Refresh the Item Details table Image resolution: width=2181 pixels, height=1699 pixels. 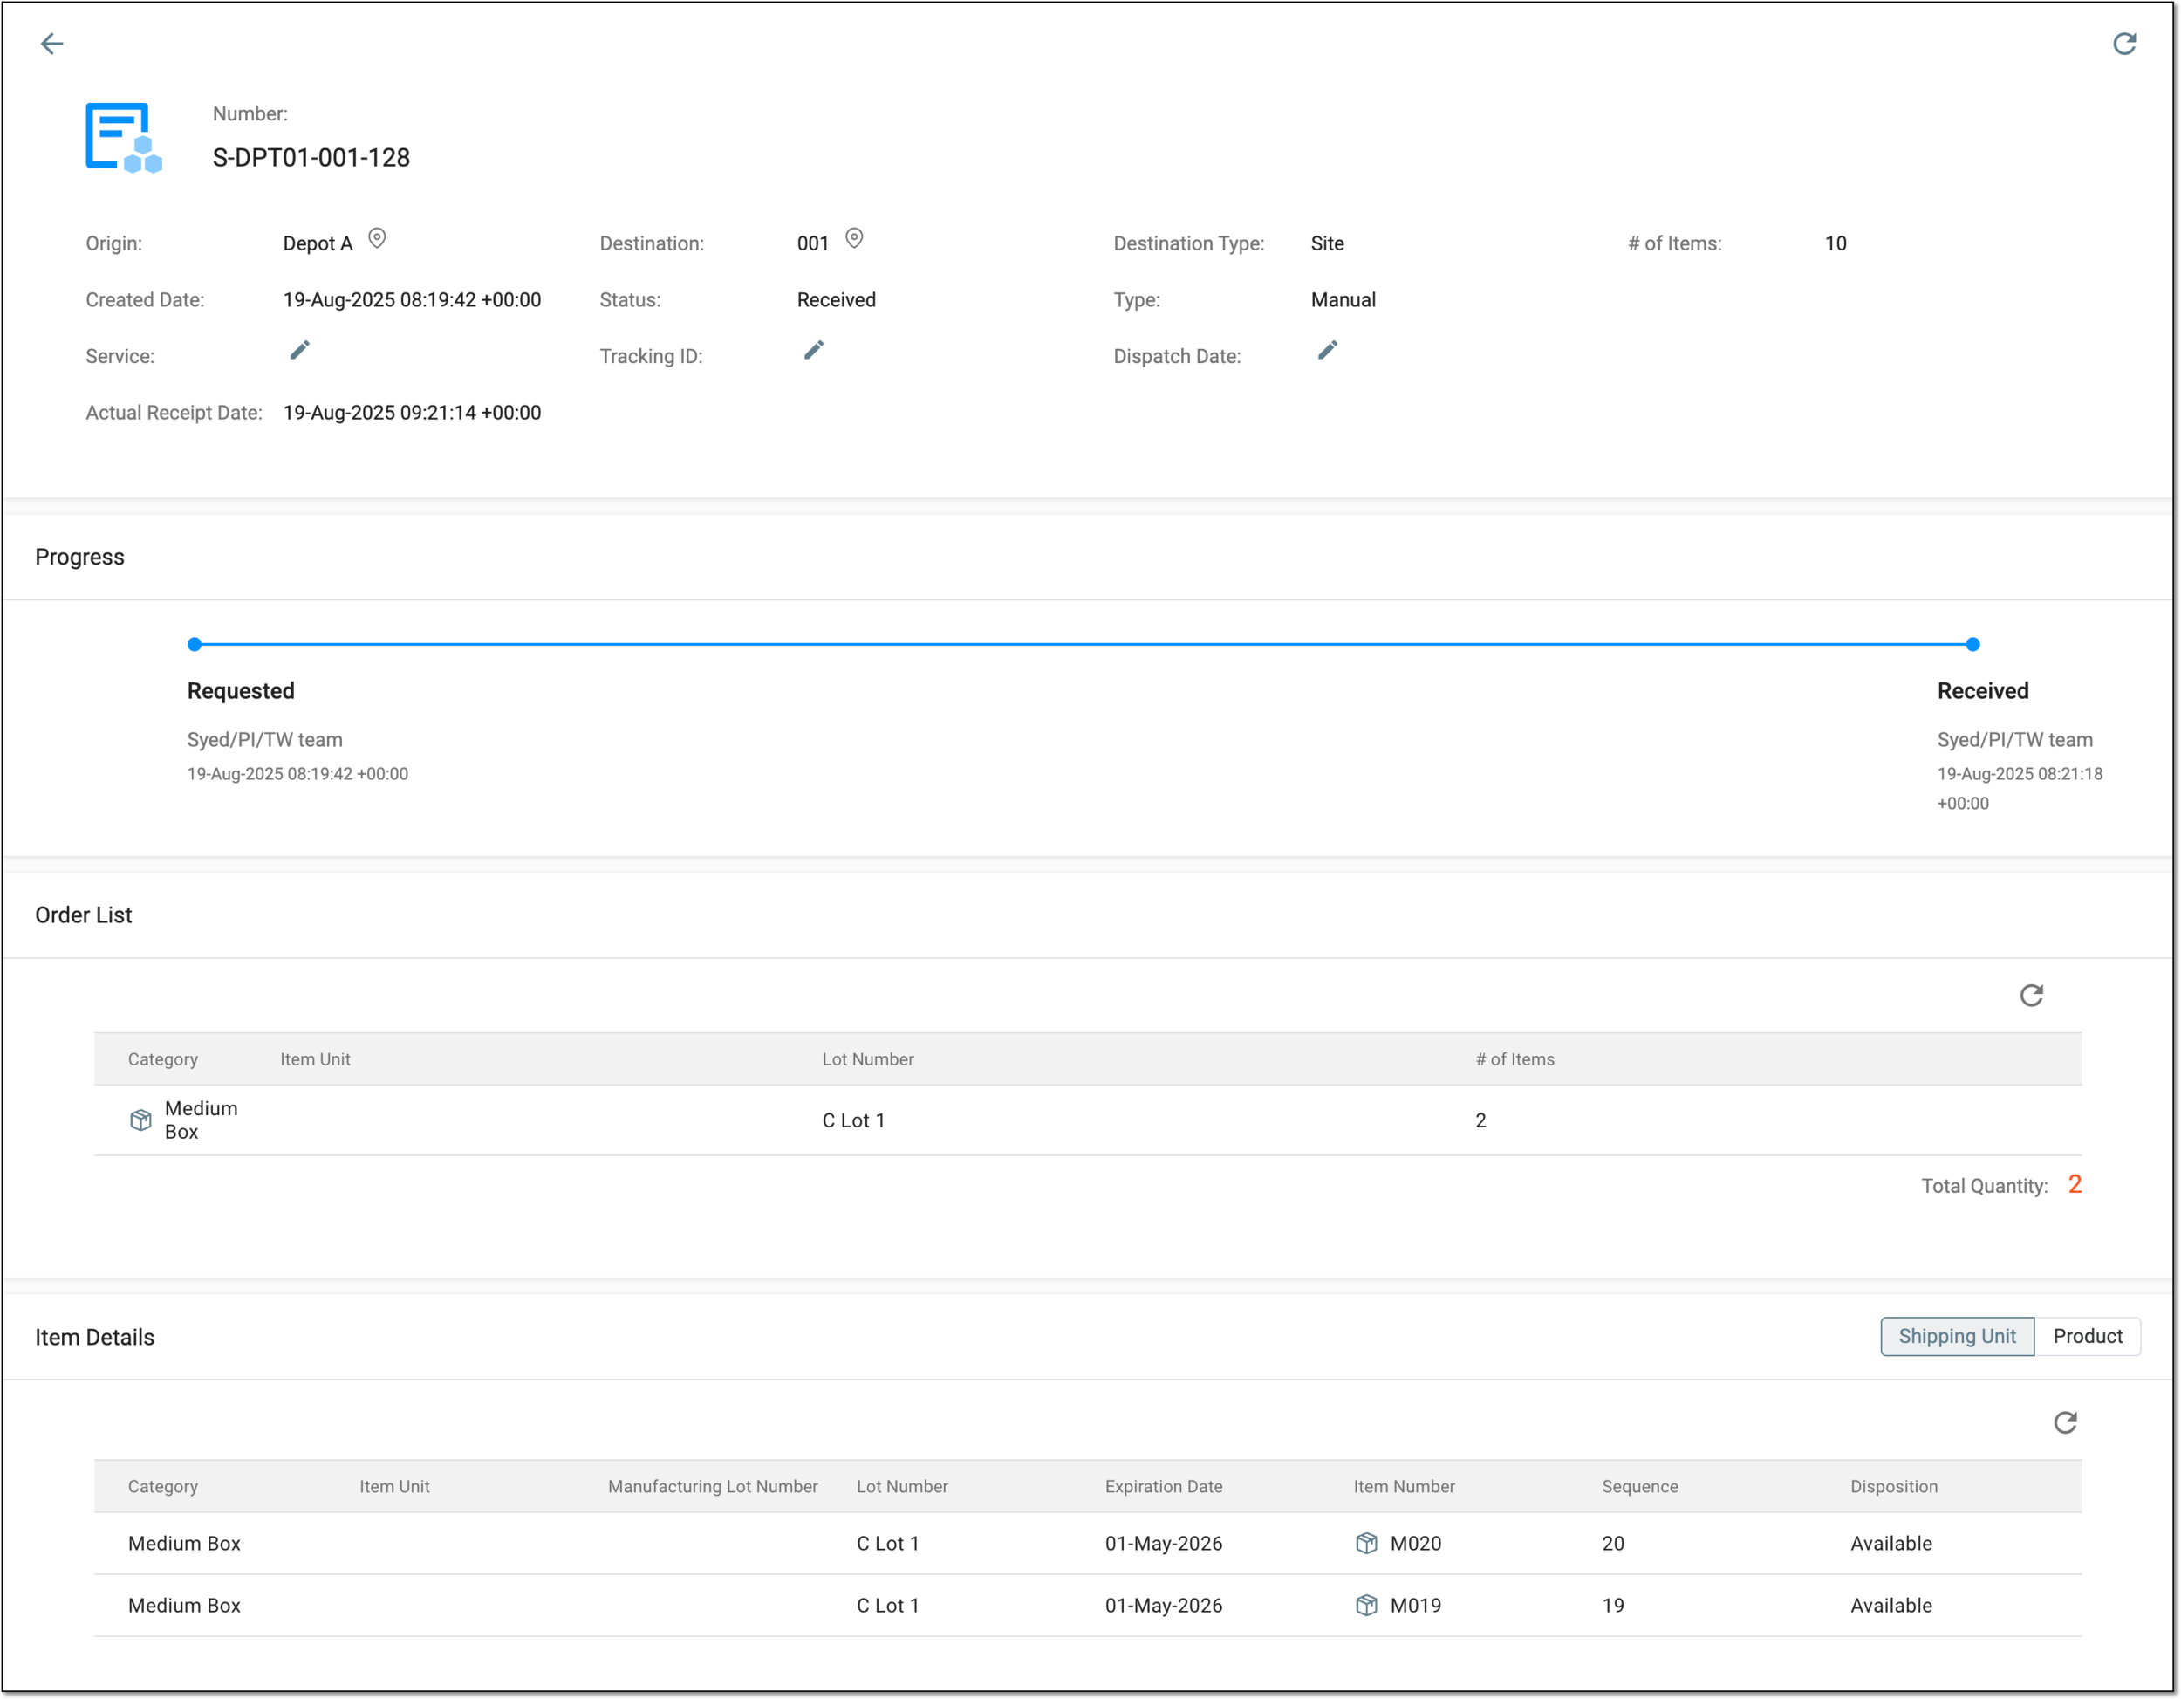click(2065, 1422)
